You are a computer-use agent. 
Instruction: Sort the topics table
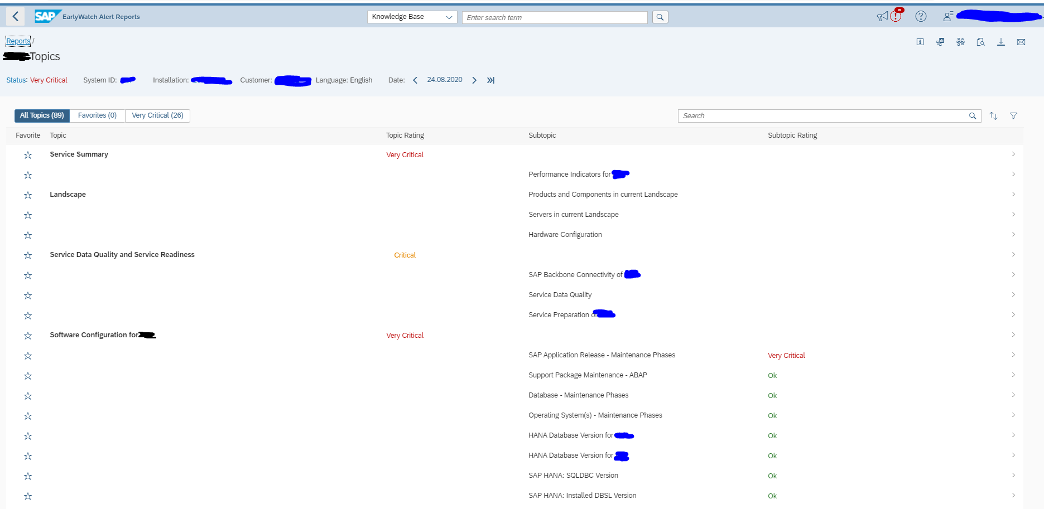click(x=993, y=116)
